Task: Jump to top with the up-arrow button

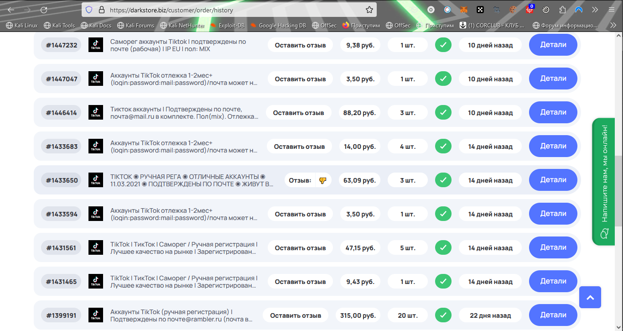Action: point(590,297)
